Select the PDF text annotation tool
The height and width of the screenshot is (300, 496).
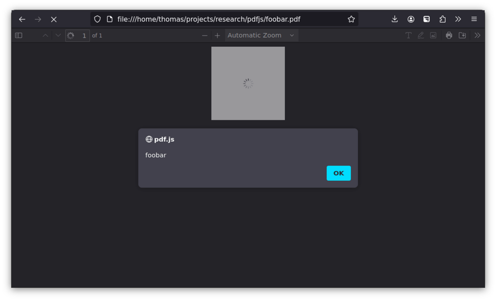point(408,35)
